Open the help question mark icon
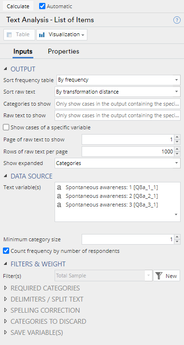This screenshot has height=345, width=184. [177, 20]
